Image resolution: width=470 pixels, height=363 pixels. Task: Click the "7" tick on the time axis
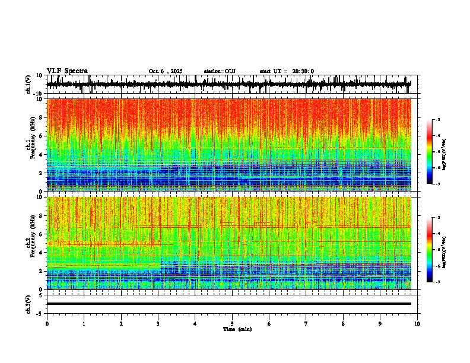[306, 324]
